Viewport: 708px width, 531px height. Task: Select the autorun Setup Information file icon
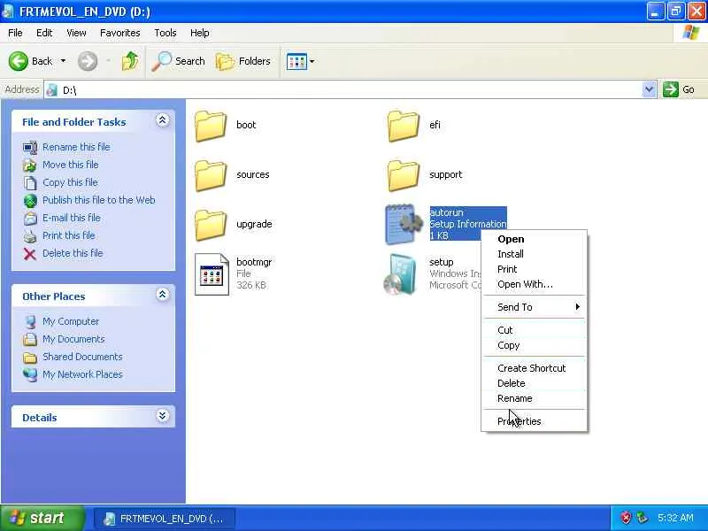[x=404, y=225]
